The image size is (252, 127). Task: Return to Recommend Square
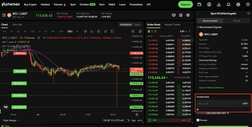209,27
